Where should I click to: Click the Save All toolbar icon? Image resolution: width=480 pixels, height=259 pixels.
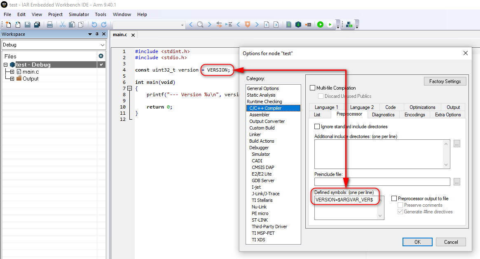[37, 24]
